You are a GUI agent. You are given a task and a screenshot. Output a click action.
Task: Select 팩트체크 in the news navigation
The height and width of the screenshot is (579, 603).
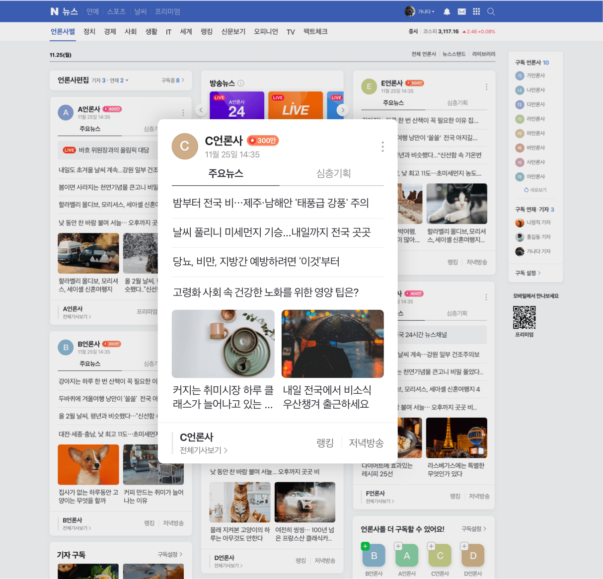click(x=315, y=32)
